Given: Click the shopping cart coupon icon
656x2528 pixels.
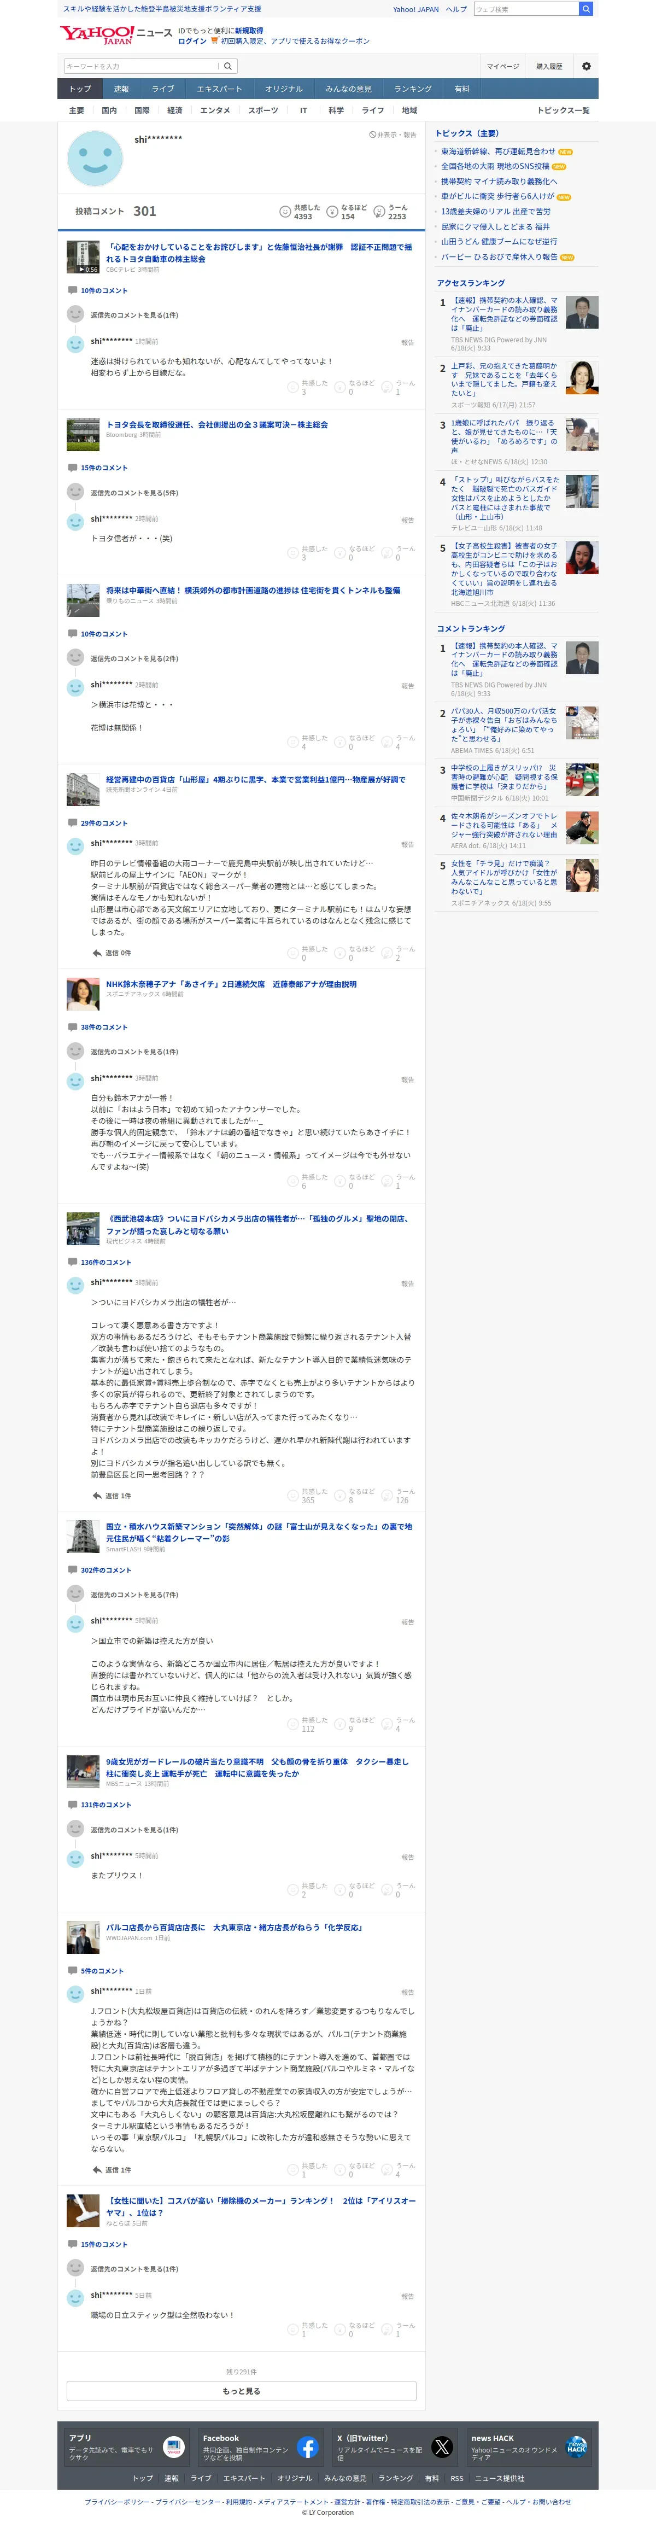Looking at the screenshot, I should click(x=214, y=41).
